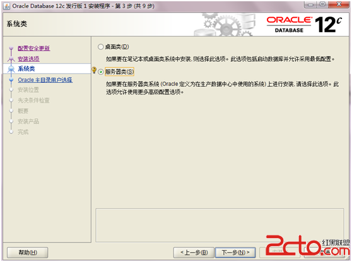Click the disabled 先决条件检查 step
The image size is (352, 262).
33,100
